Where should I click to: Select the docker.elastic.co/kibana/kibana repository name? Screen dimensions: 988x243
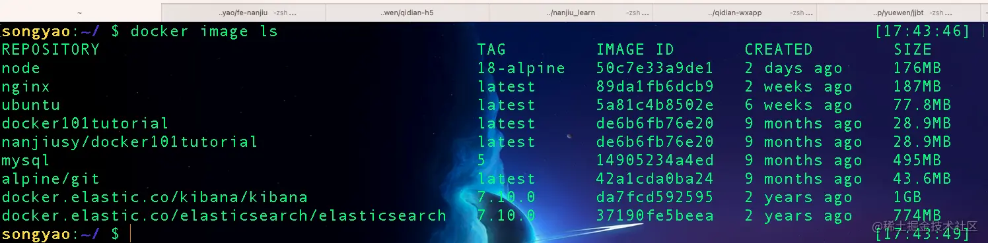coord(155,197)
